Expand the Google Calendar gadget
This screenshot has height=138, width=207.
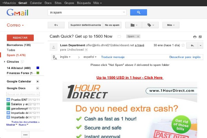click(38, 81)
